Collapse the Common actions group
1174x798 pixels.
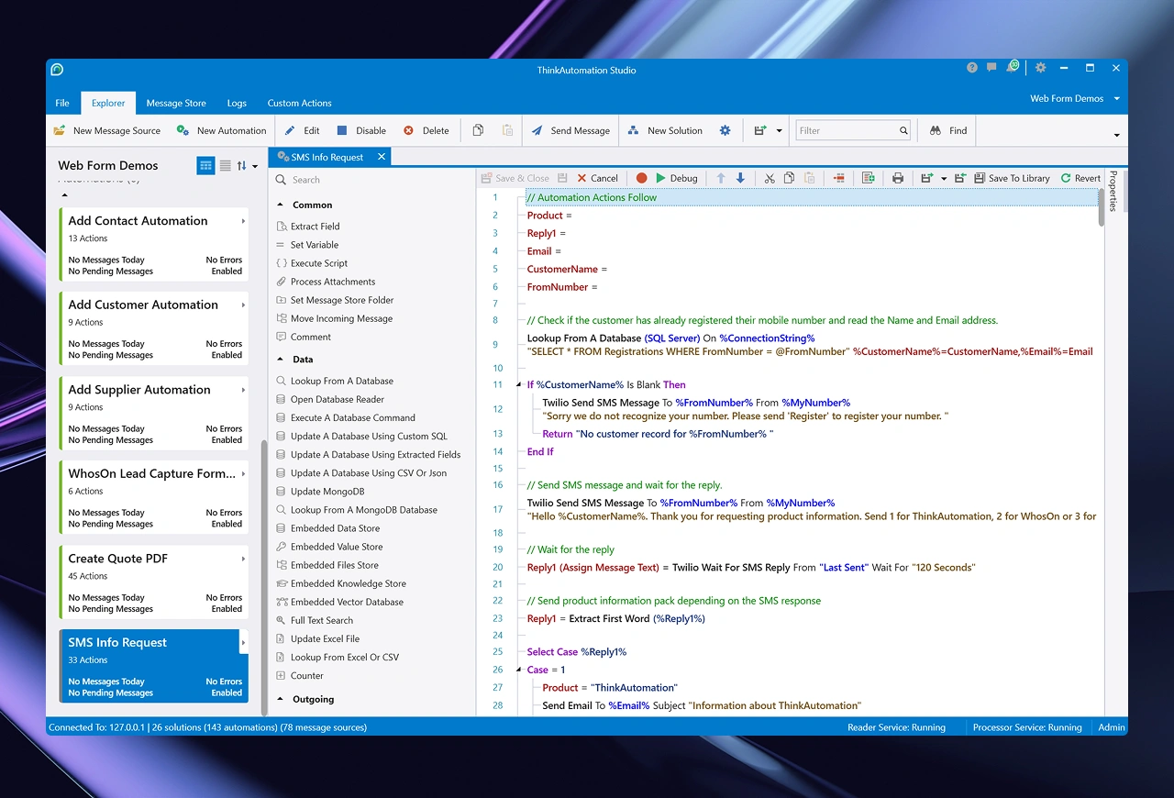click(281, 205)
